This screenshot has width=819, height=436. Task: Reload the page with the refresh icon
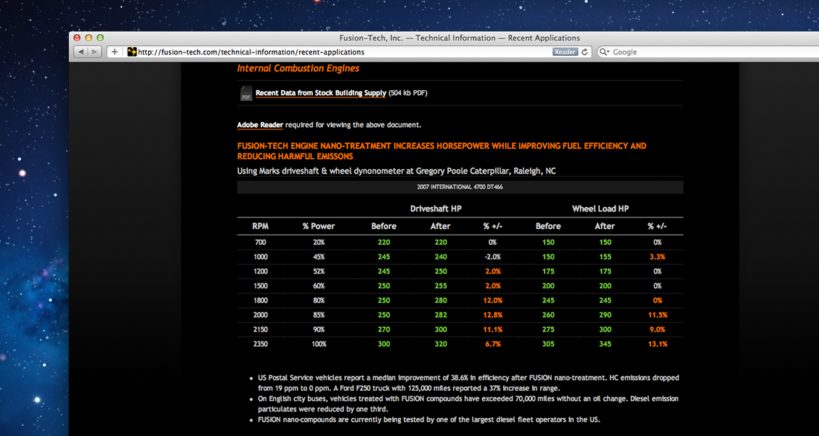coord(584,52)
